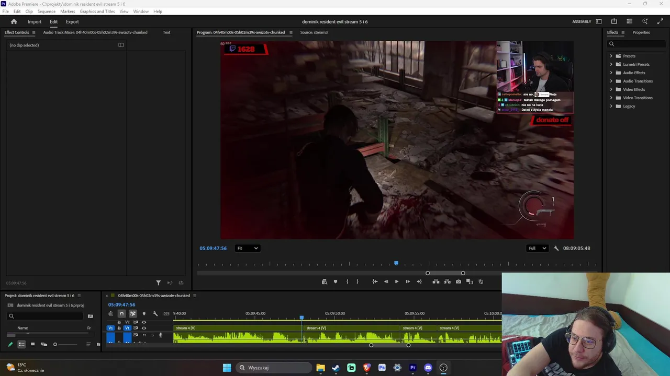Open the Text panel tab

pos(166,32)
